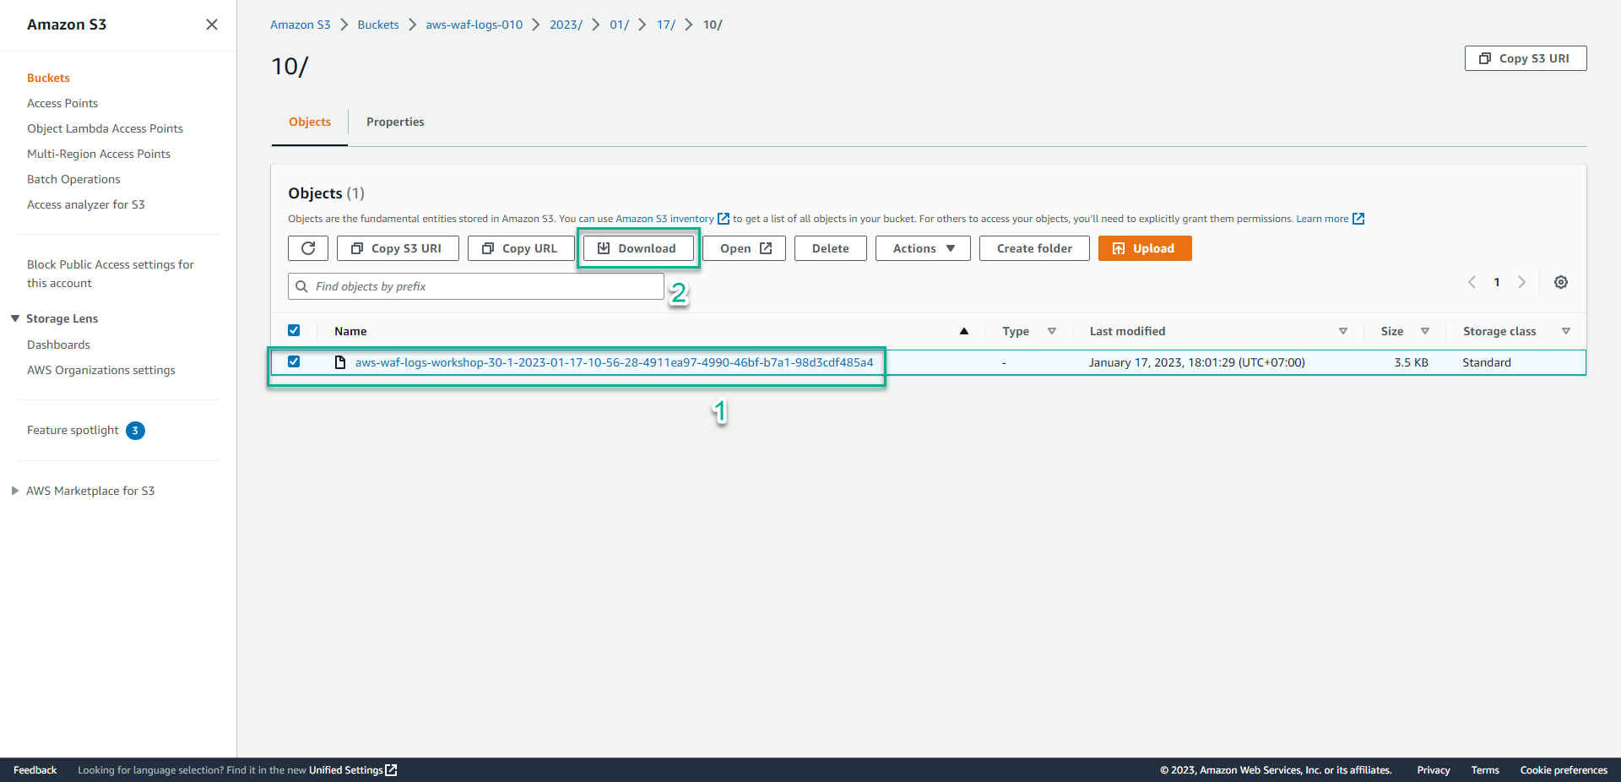Open Batch Operations in the sidebar

click(x=73, y=179)
